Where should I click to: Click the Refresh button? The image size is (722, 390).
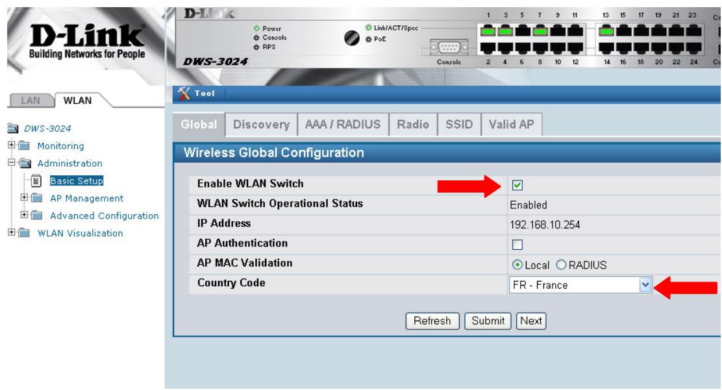[x=432, y=321]
